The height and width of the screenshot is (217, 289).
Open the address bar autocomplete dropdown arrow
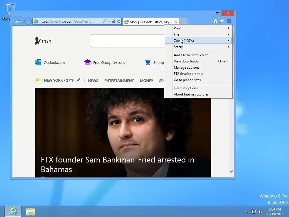[x=109, y=21]
